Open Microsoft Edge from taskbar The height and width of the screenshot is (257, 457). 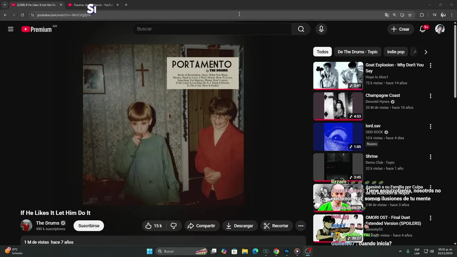coord(255,251)
